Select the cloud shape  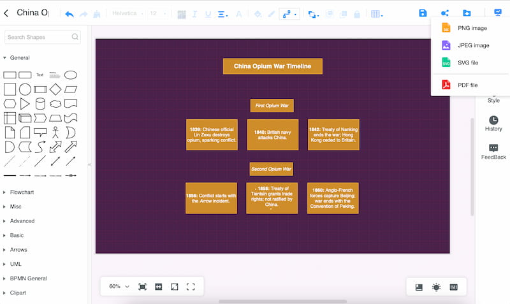coord(55,104)
